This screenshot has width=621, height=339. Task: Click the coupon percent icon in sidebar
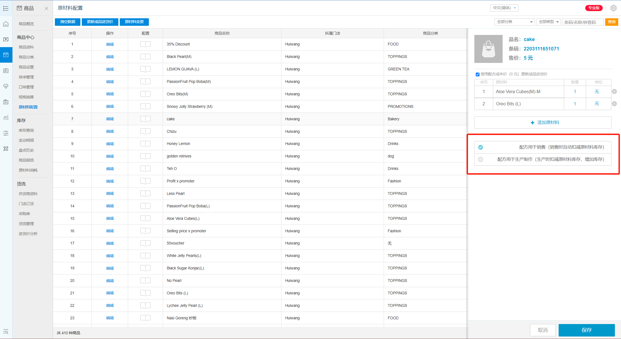pyautogui.click(x=6, y=102)
